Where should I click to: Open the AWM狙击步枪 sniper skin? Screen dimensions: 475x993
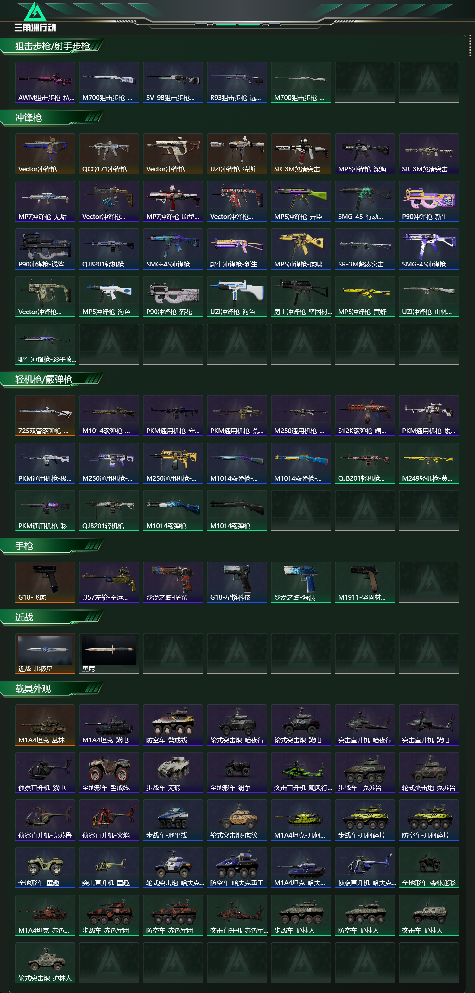click(x=45, y=82)
